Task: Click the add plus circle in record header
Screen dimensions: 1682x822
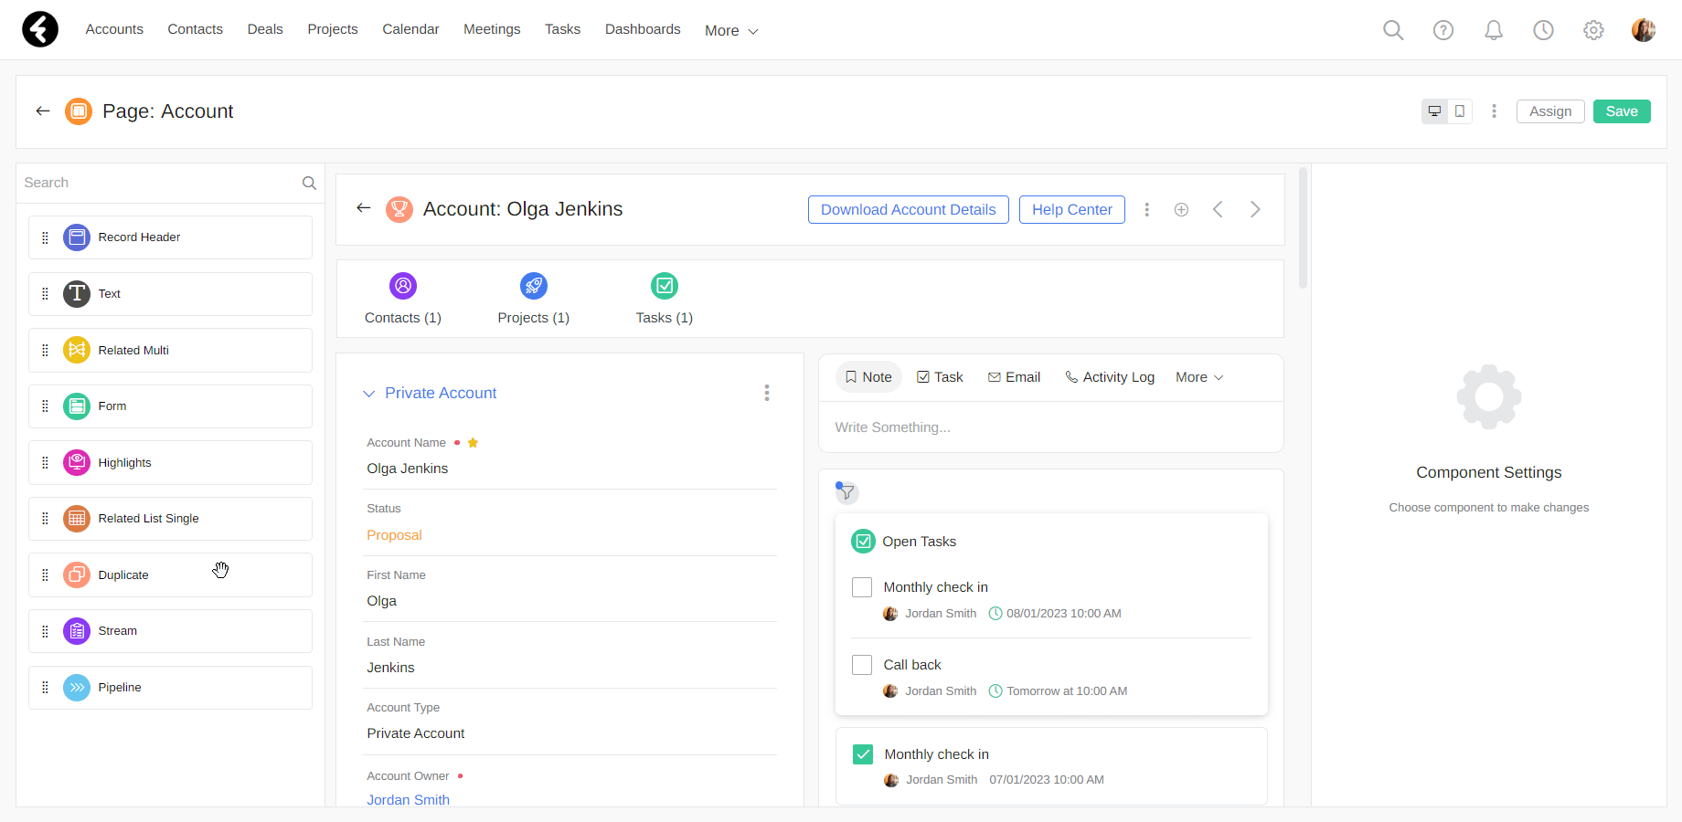Action: (x=1181, y=210)
